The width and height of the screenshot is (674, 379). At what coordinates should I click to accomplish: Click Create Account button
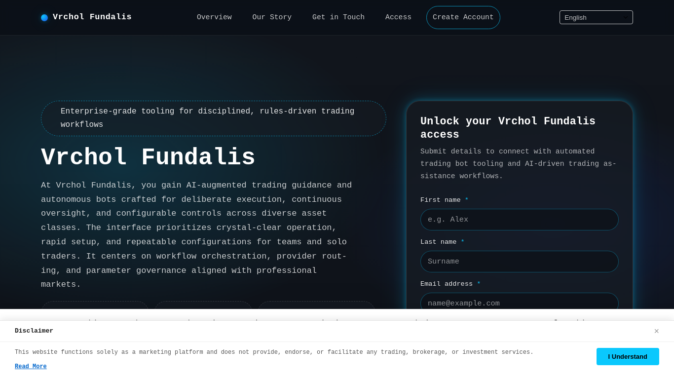pyautogui.click(x=463, y=17)
